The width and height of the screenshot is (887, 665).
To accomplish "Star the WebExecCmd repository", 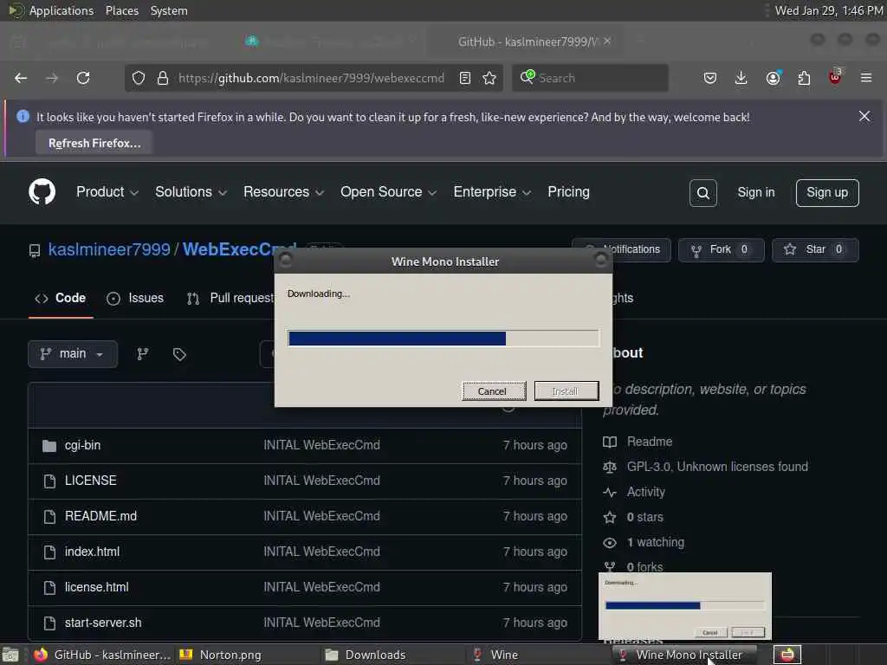I will pos(815,250).
